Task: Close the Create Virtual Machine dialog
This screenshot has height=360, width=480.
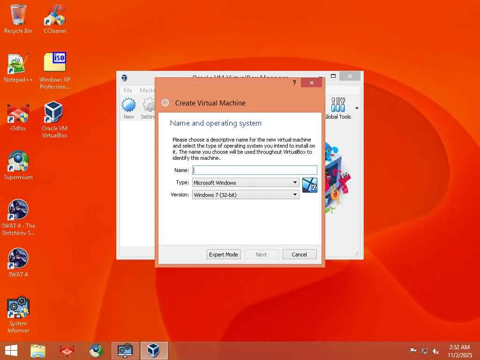Action: pos(311,82)
